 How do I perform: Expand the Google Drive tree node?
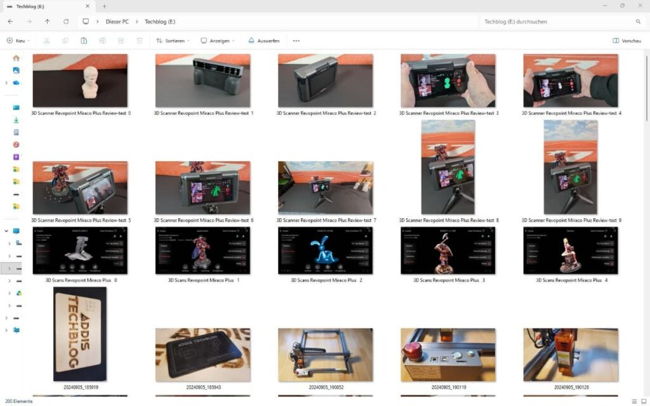(x=9, y=293)
